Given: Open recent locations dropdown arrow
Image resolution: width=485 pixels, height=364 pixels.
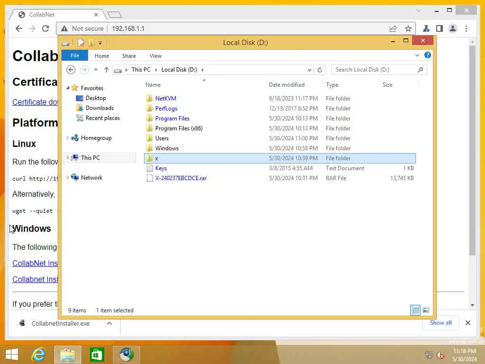Looking at the screenshot, I should (x=96, y=70).
